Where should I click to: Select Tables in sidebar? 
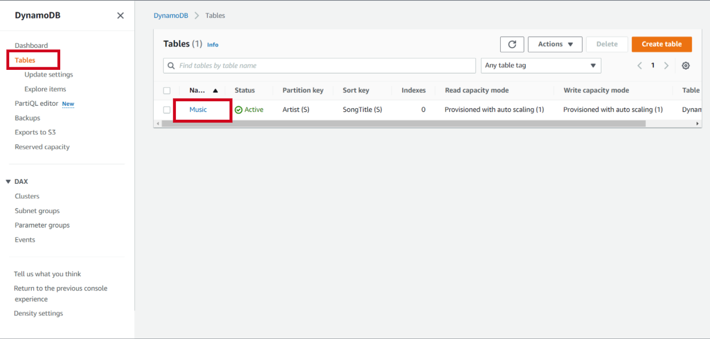25,60
